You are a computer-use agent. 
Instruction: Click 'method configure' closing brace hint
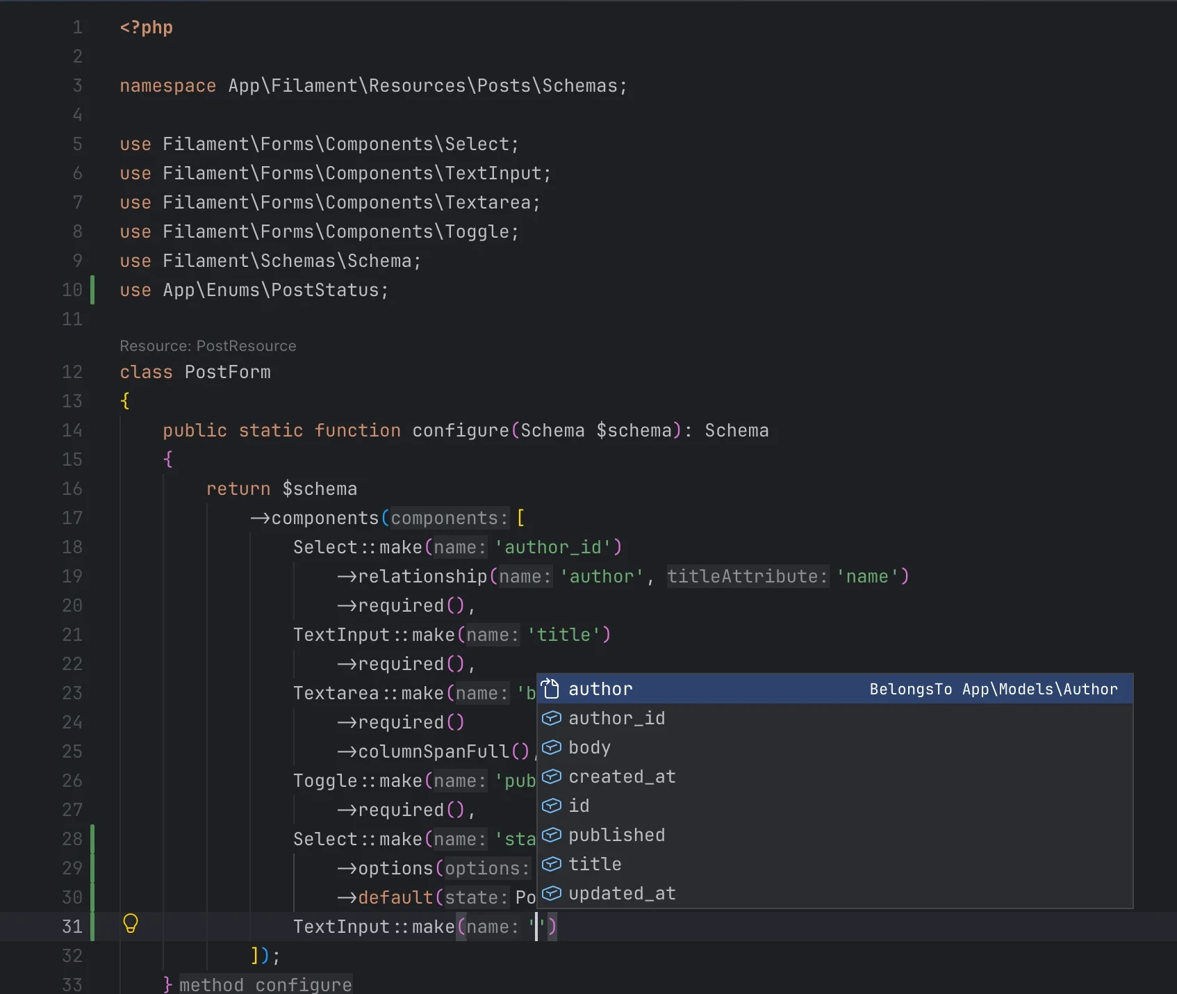point(265,984)
